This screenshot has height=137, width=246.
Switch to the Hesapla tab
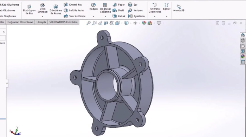pos(41,22)
